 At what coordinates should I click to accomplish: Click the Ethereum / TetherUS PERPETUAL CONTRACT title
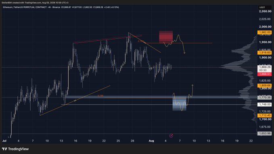coord(25,7)
